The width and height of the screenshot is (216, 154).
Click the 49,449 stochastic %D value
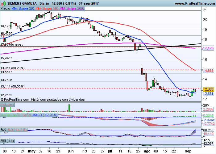(x=208, y=133)
